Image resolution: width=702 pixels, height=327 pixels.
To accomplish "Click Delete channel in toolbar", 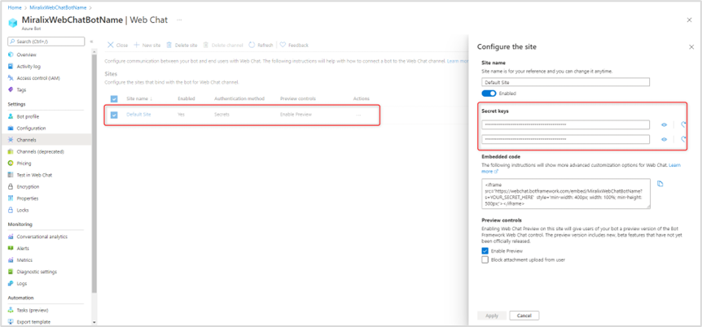I will 223,46.
